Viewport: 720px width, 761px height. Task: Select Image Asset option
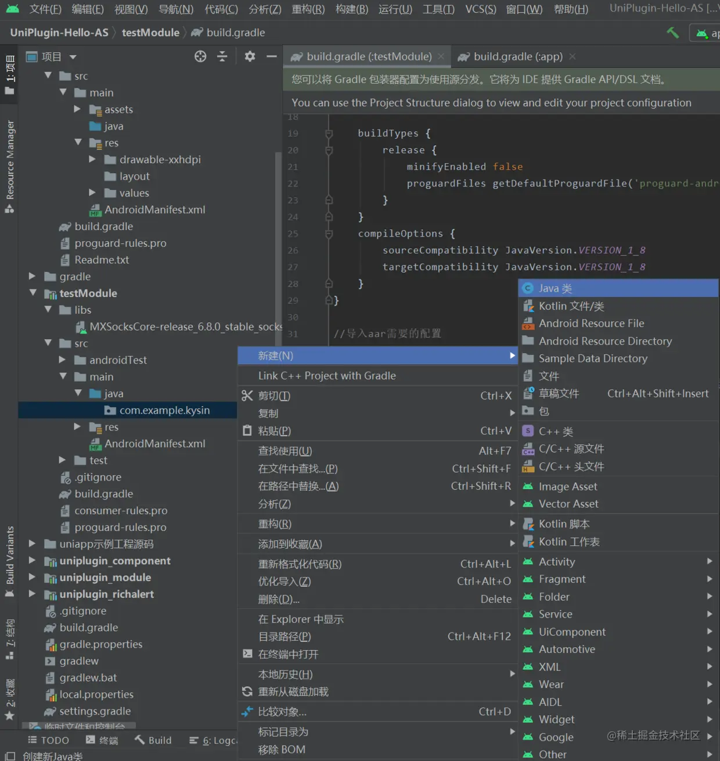618,486
